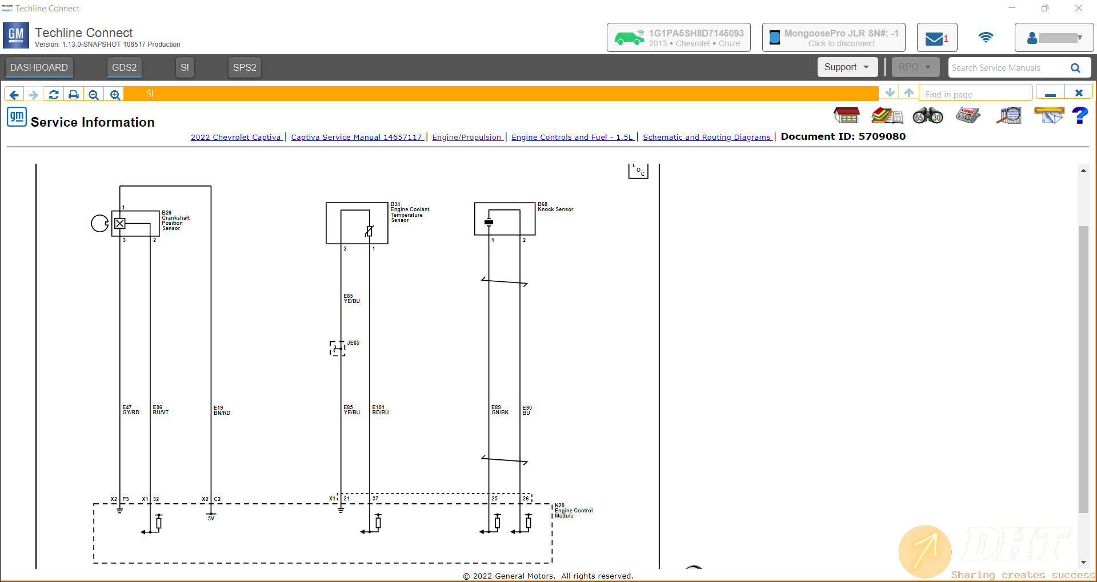The width and height of the screenshot is (1097, 582).
Task: Zoom out the document view
Action: [x=94, y=95]
